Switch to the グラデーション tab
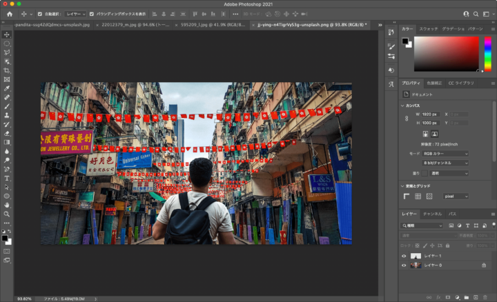497x302 pixels. (453, 29)
